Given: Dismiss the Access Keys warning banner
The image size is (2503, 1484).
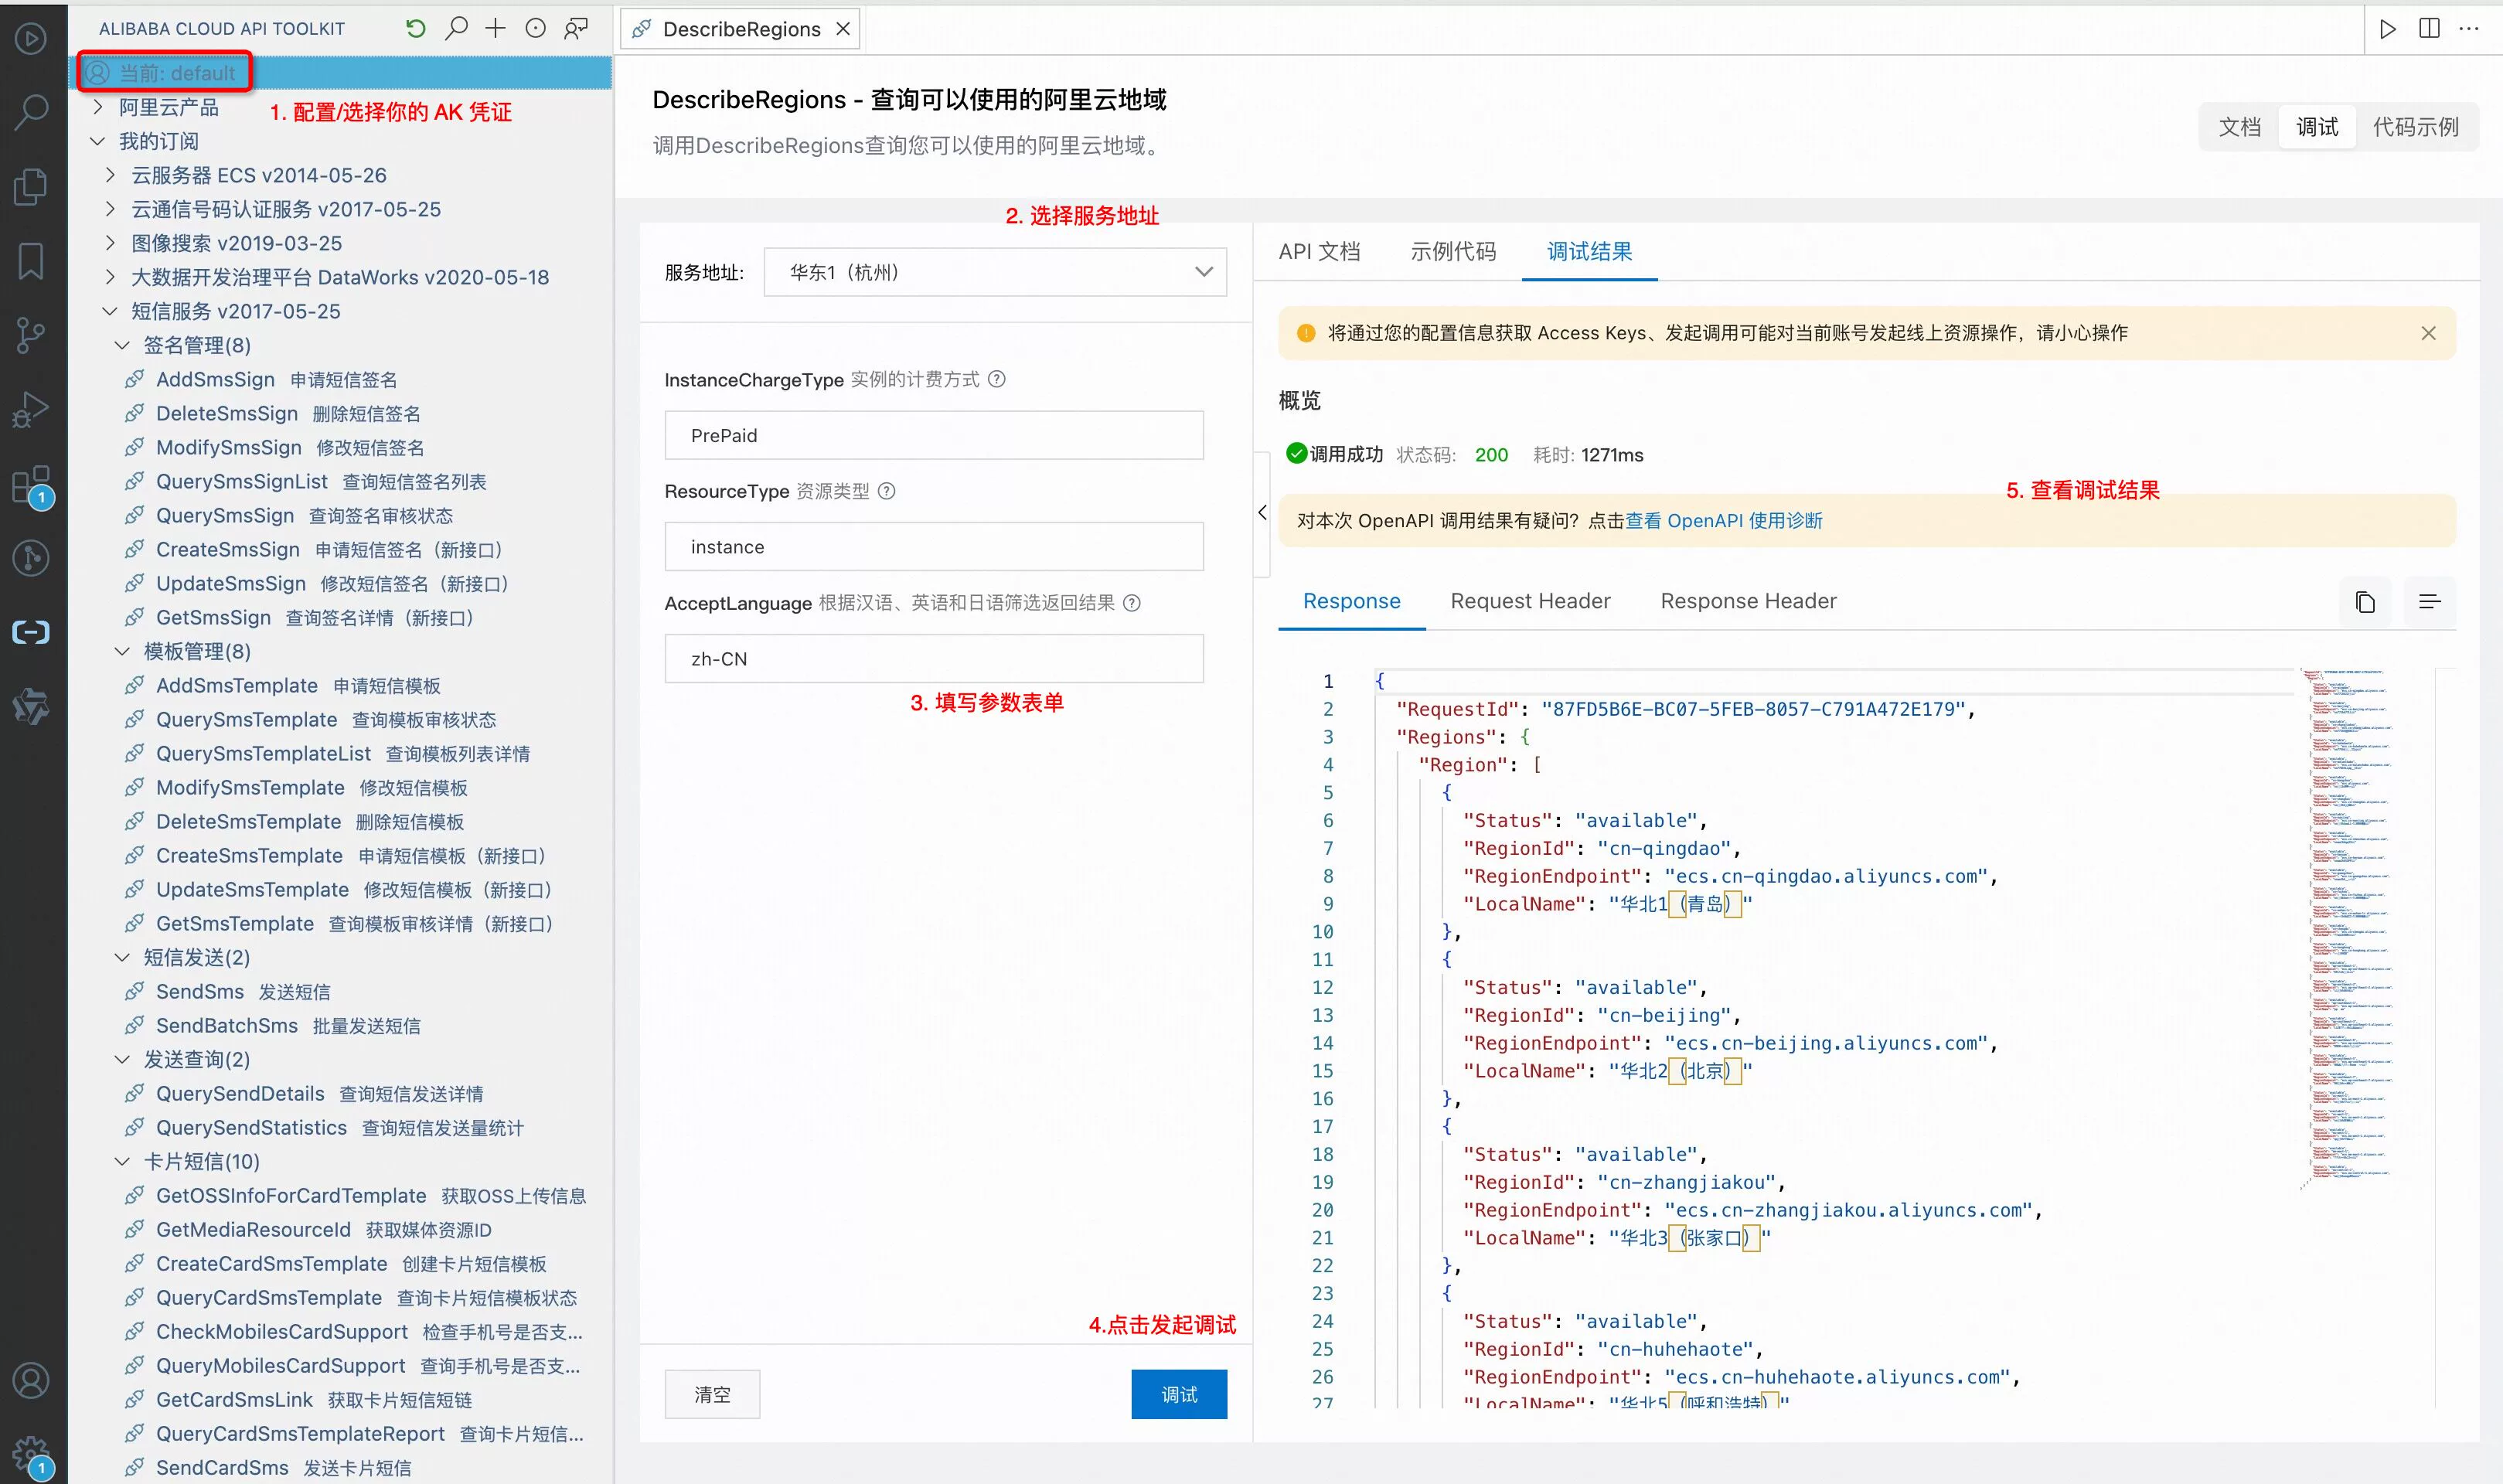Looking at the screenshot, I should coord(2428,333).
